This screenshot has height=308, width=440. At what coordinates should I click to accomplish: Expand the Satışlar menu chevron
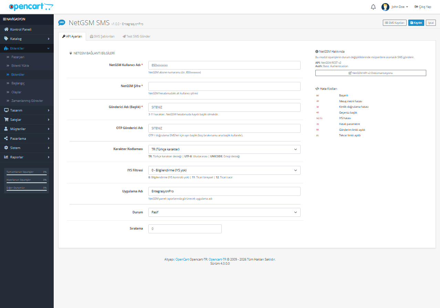pyautogui.click(x=49, y=119)
